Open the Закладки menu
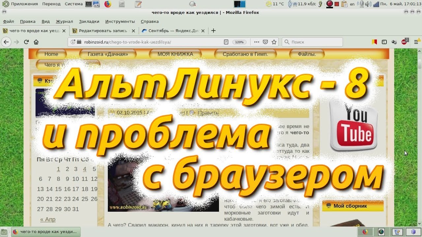 (x=89, y=21)
